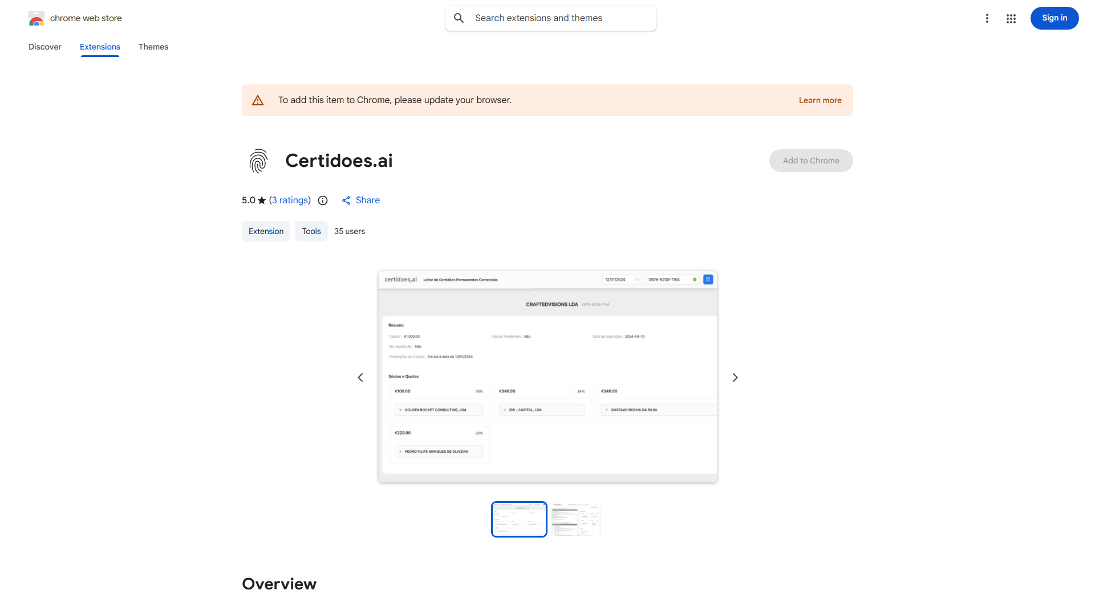The width and height of the screenshot is (1095, 615).
Task: Click the Share icon
Action: click(x=347, y=200)
